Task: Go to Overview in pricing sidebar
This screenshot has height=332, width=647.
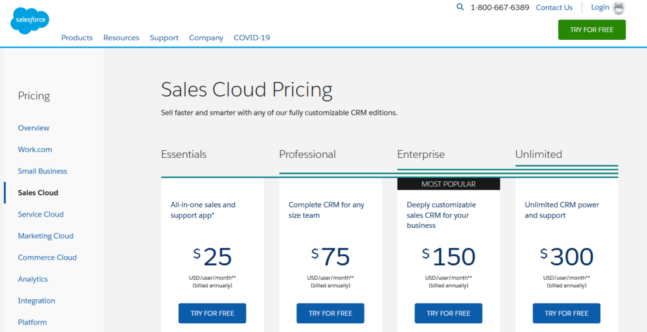Action: coord(33,128)
